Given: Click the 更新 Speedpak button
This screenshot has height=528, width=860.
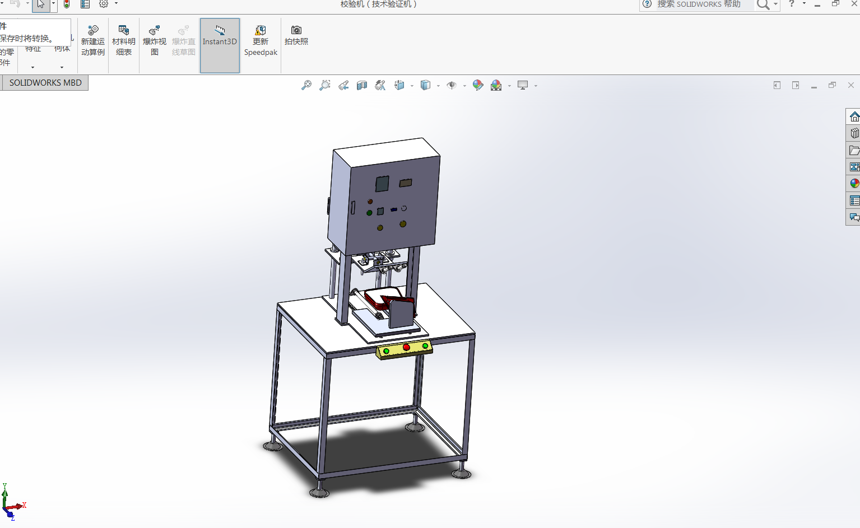Looking at the screenshot, I should click(x=261, y=40).
